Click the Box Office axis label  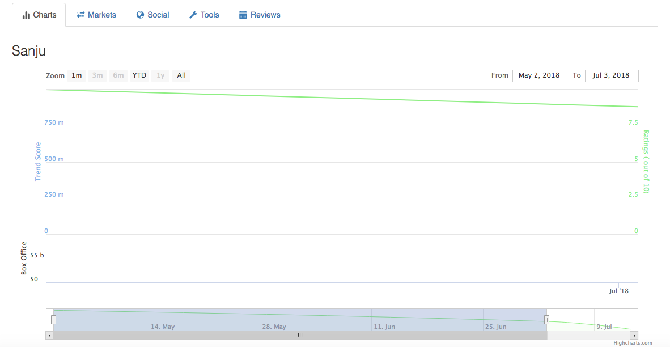coord(24,258)
